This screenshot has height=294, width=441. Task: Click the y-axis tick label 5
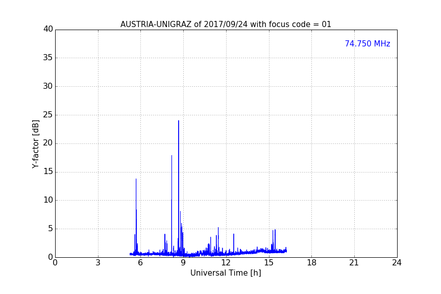tap(51, 229)
